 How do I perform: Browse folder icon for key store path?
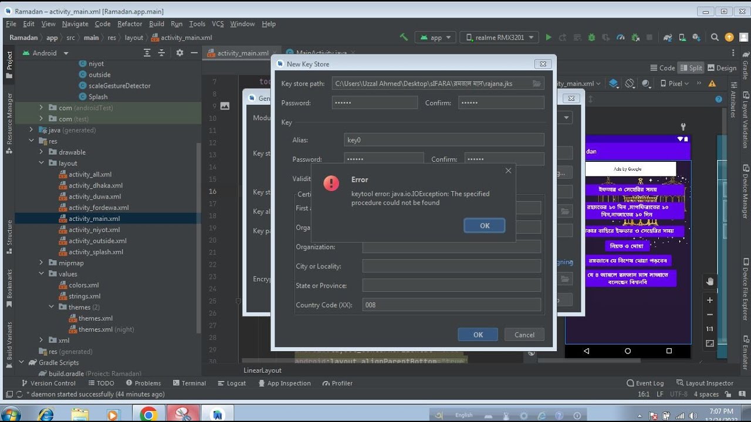[x=536, y=84]
